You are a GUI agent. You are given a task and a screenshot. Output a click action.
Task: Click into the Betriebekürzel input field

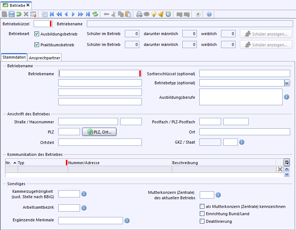tap(42, 24)
